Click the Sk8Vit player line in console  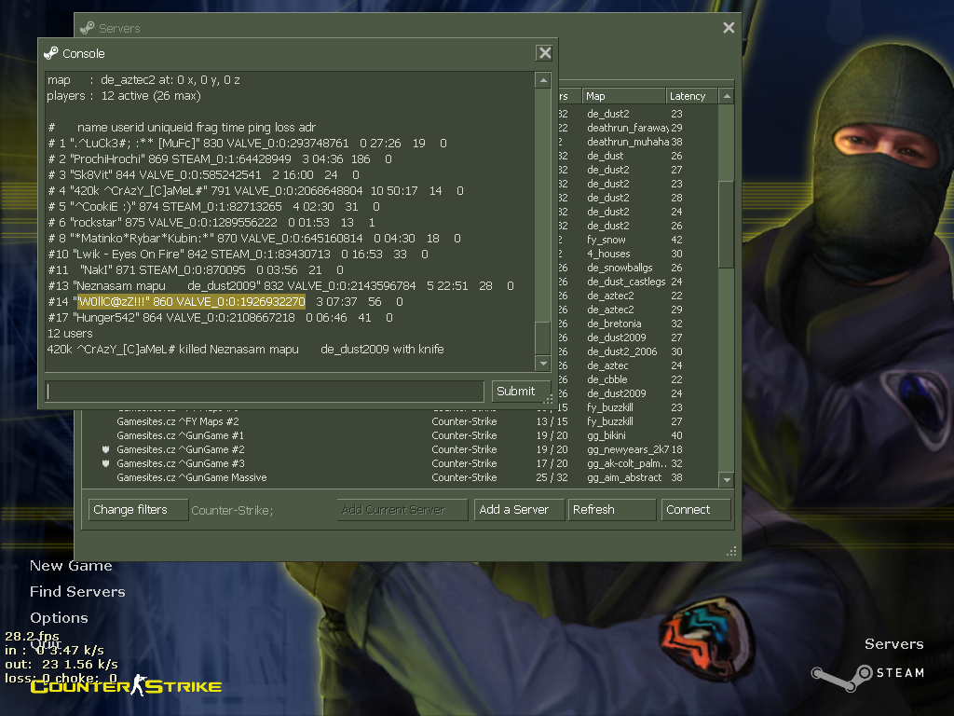[x=203, y=174]
